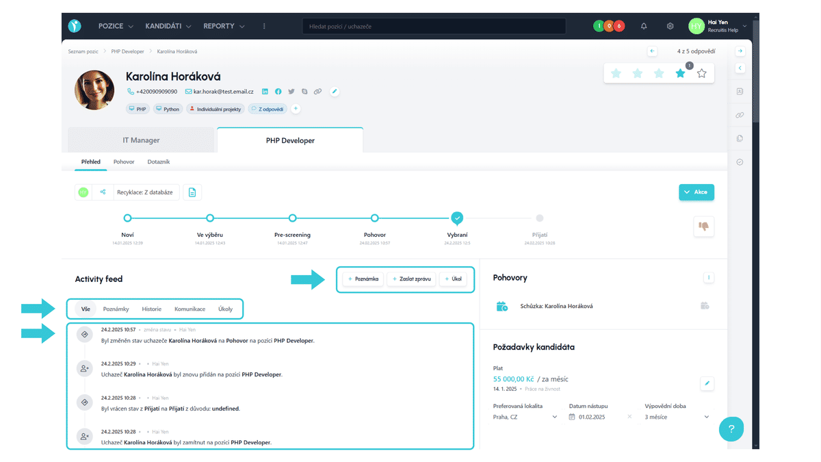
Task: Set rating to three stars
Action: pyautogui.click(x=659, y=73)
